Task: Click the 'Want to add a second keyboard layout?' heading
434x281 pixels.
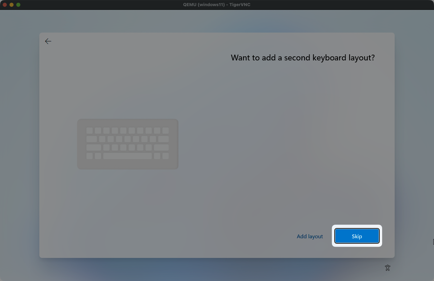Action: 302,58
